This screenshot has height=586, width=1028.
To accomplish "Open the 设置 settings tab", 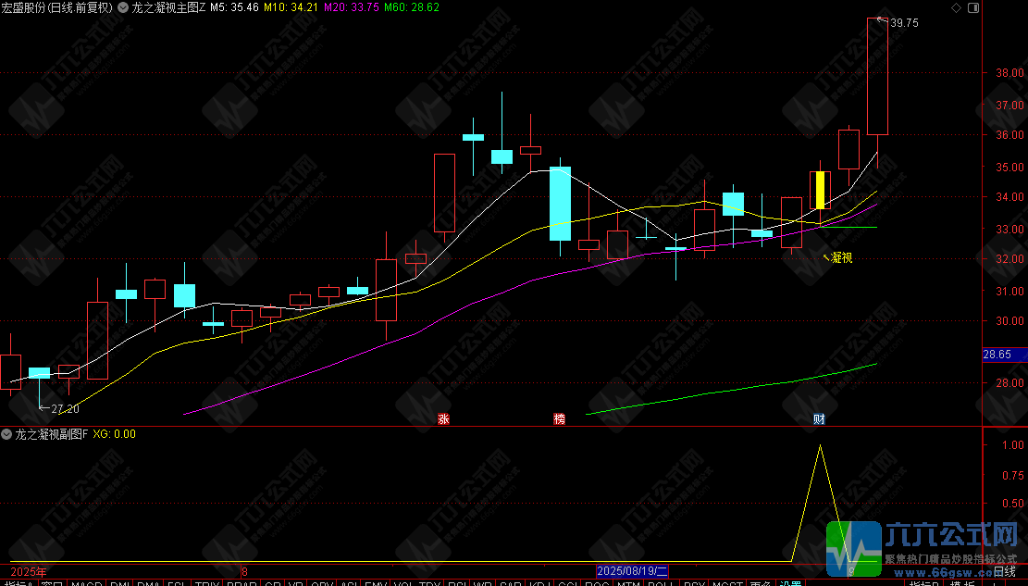I will (x=791, y=582).
